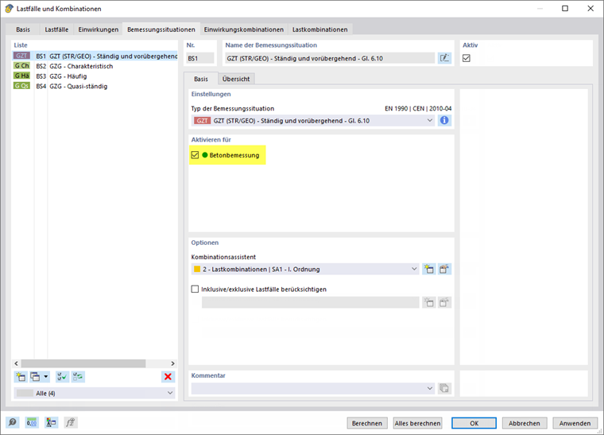
Task: Go to Lastkombinationen tab
Action: tap(319, 29)
